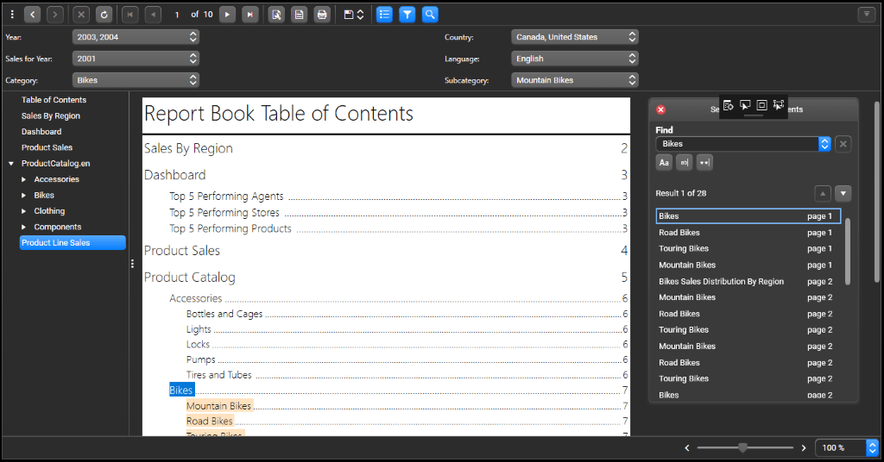The image size is (884, 462).
Task: Toggle the document map button
Action: pos(384,15)
